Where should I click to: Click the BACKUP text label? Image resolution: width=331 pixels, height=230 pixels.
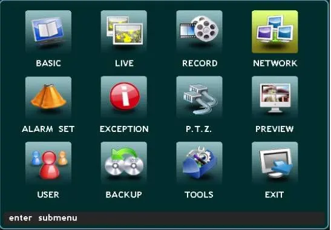(124, 194)
